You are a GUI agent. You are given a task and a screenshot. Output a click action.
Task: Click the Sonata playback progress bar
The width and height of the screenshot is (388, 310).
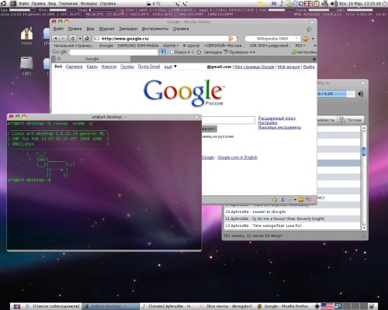click(x=336, y=94)
